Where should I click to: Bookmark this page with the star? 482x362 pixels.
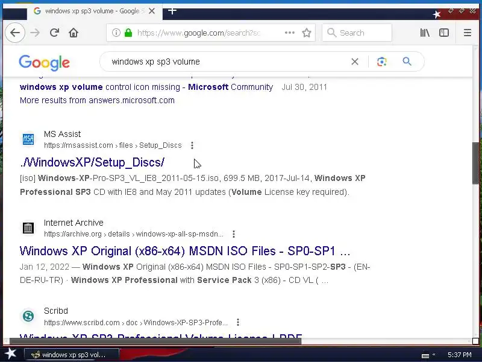(307, 33)
